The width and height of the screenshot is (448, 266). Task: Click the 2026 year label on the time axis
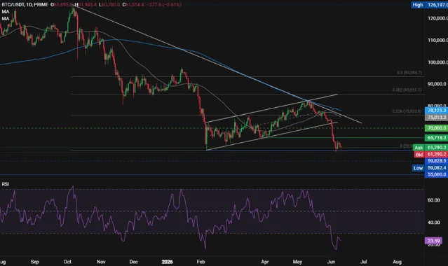click(x=167, y=262)
